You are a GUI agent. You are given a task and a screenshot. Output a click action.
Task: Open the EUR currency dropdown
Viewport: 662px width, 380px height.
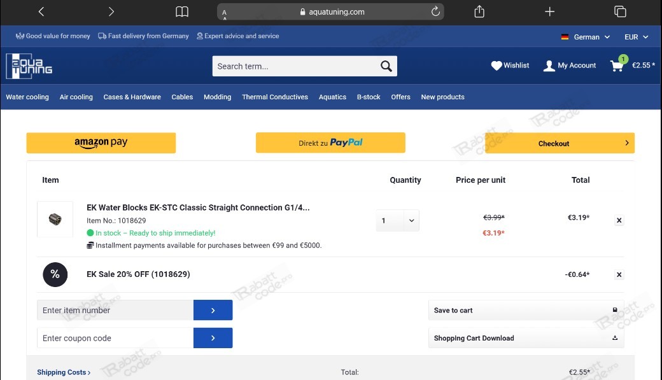click(x=635, y=37)
